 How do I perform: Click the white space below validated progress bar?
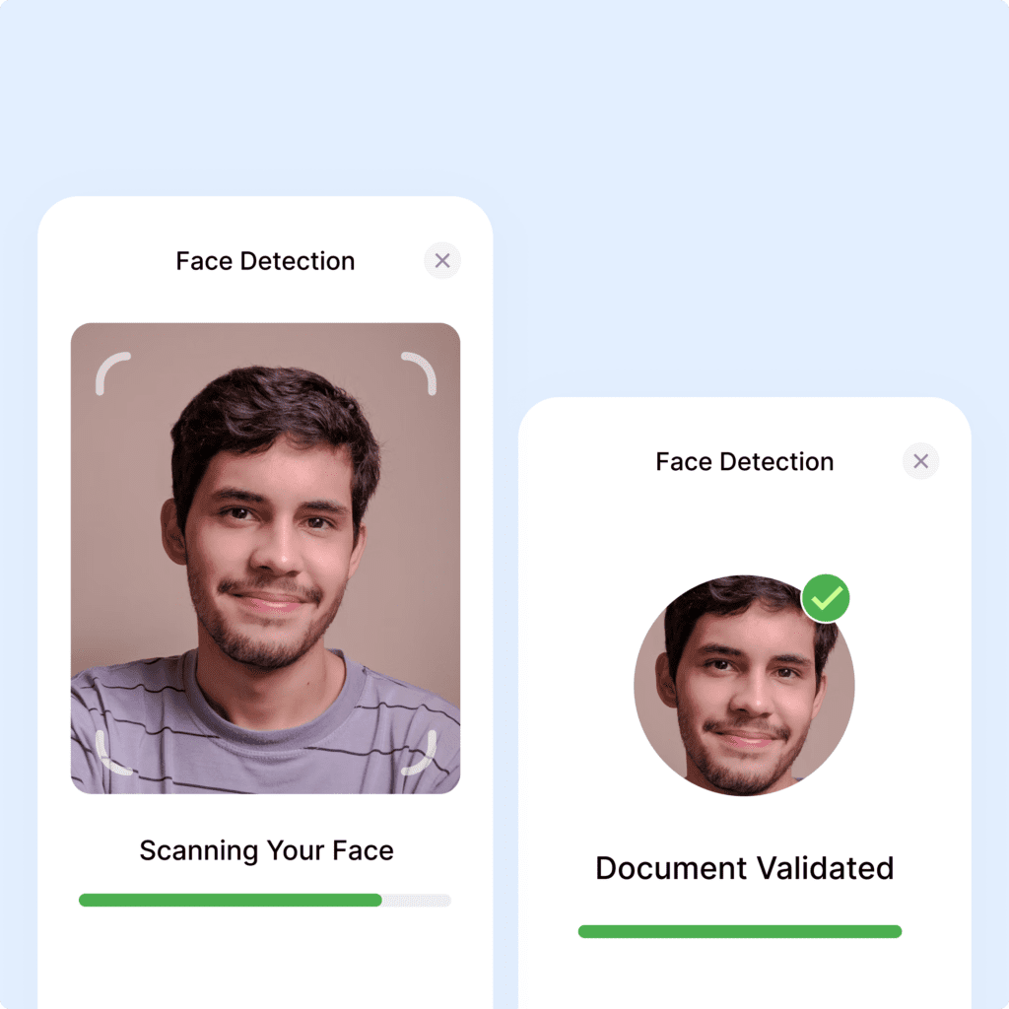(745, 975)
